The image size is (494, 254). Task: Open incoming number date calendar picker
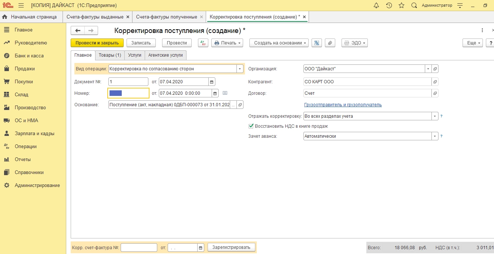pos(215,93)
